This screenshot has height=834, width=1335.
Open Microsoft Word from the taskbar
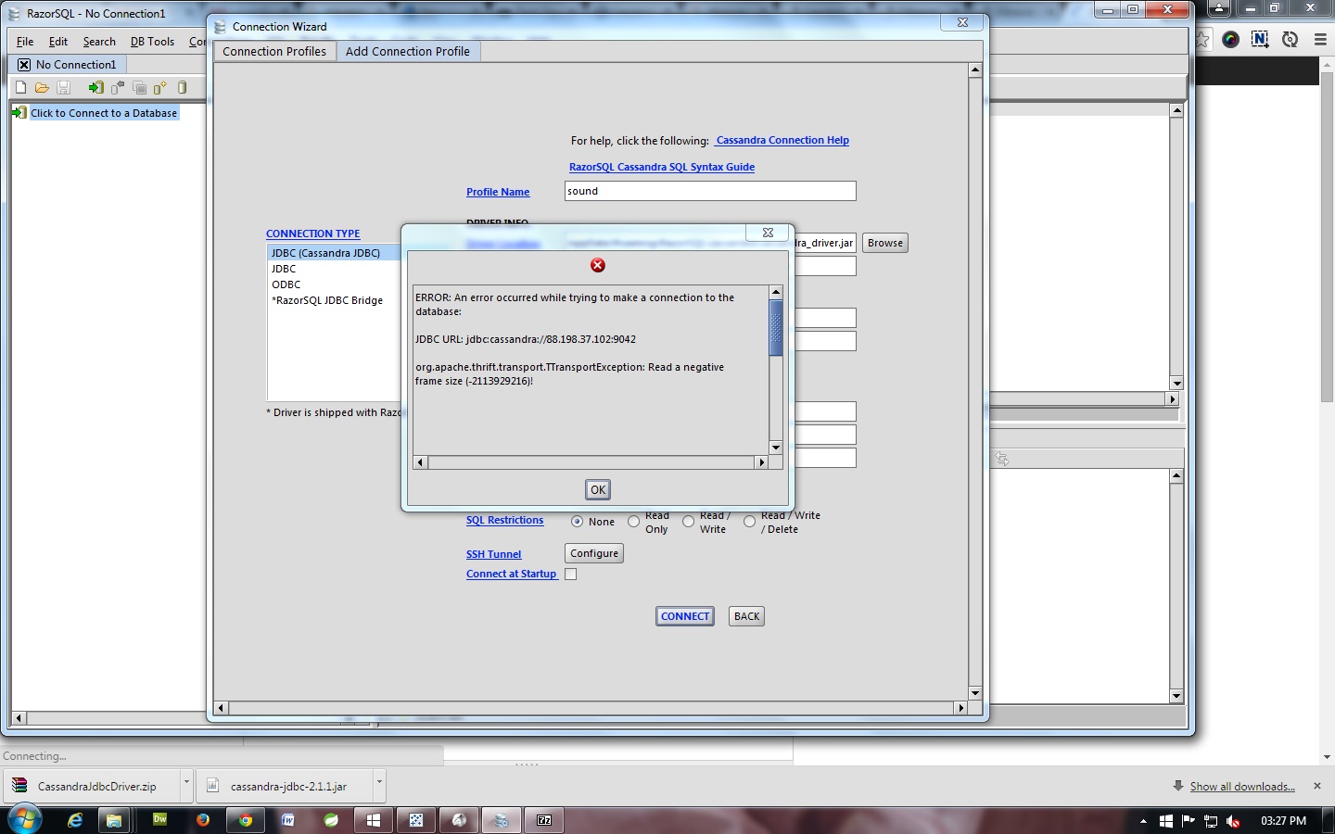pyautogui.click(x=288, y=820)
